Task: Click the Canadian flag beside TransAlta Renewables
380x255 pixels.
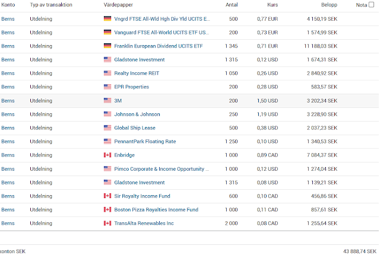Action: click(107, 223)
